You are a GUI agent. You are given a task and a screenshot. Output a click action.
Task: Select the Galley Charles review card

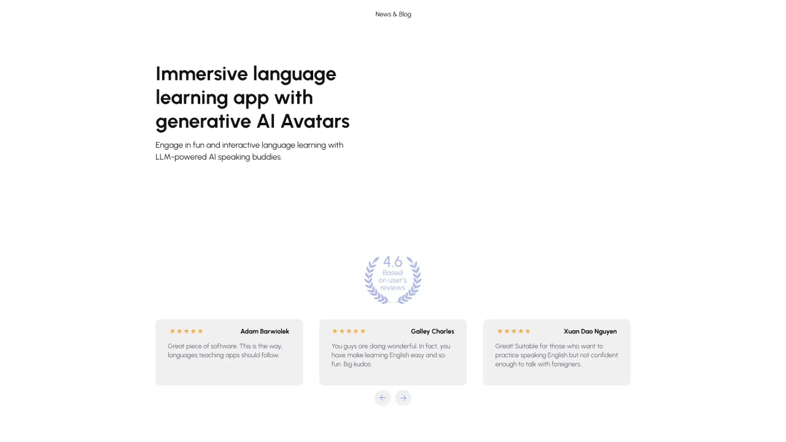click(x=393, y=352)
